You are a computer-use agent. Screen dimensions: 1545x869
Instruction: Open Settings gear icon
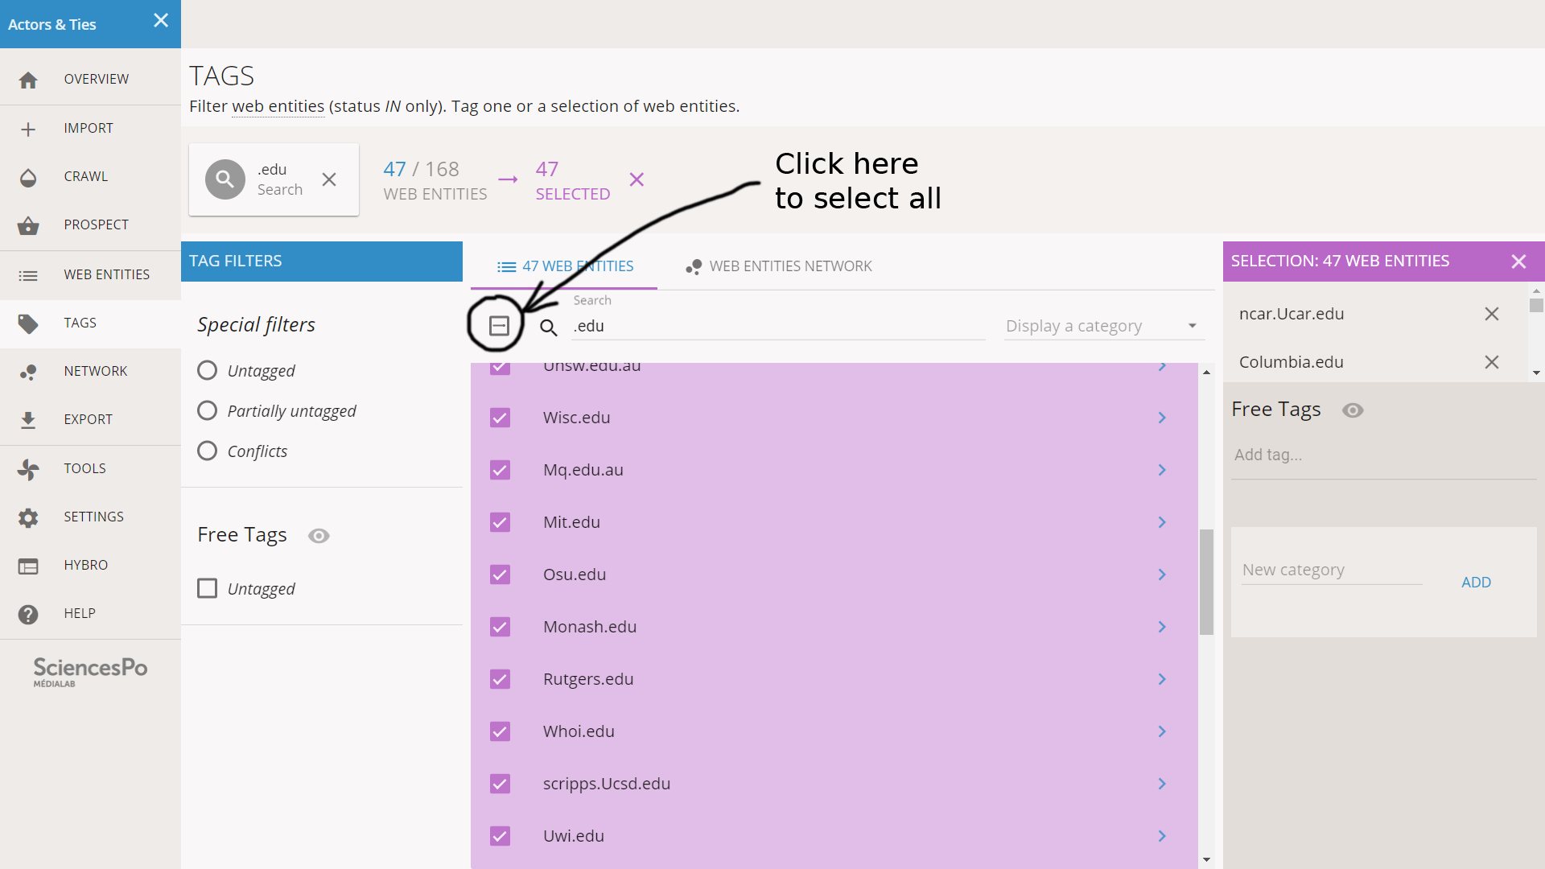coord(28,517)
